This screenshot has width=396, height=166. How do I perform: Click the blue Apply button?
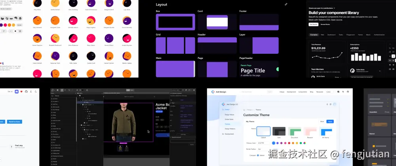coord(330,121)
